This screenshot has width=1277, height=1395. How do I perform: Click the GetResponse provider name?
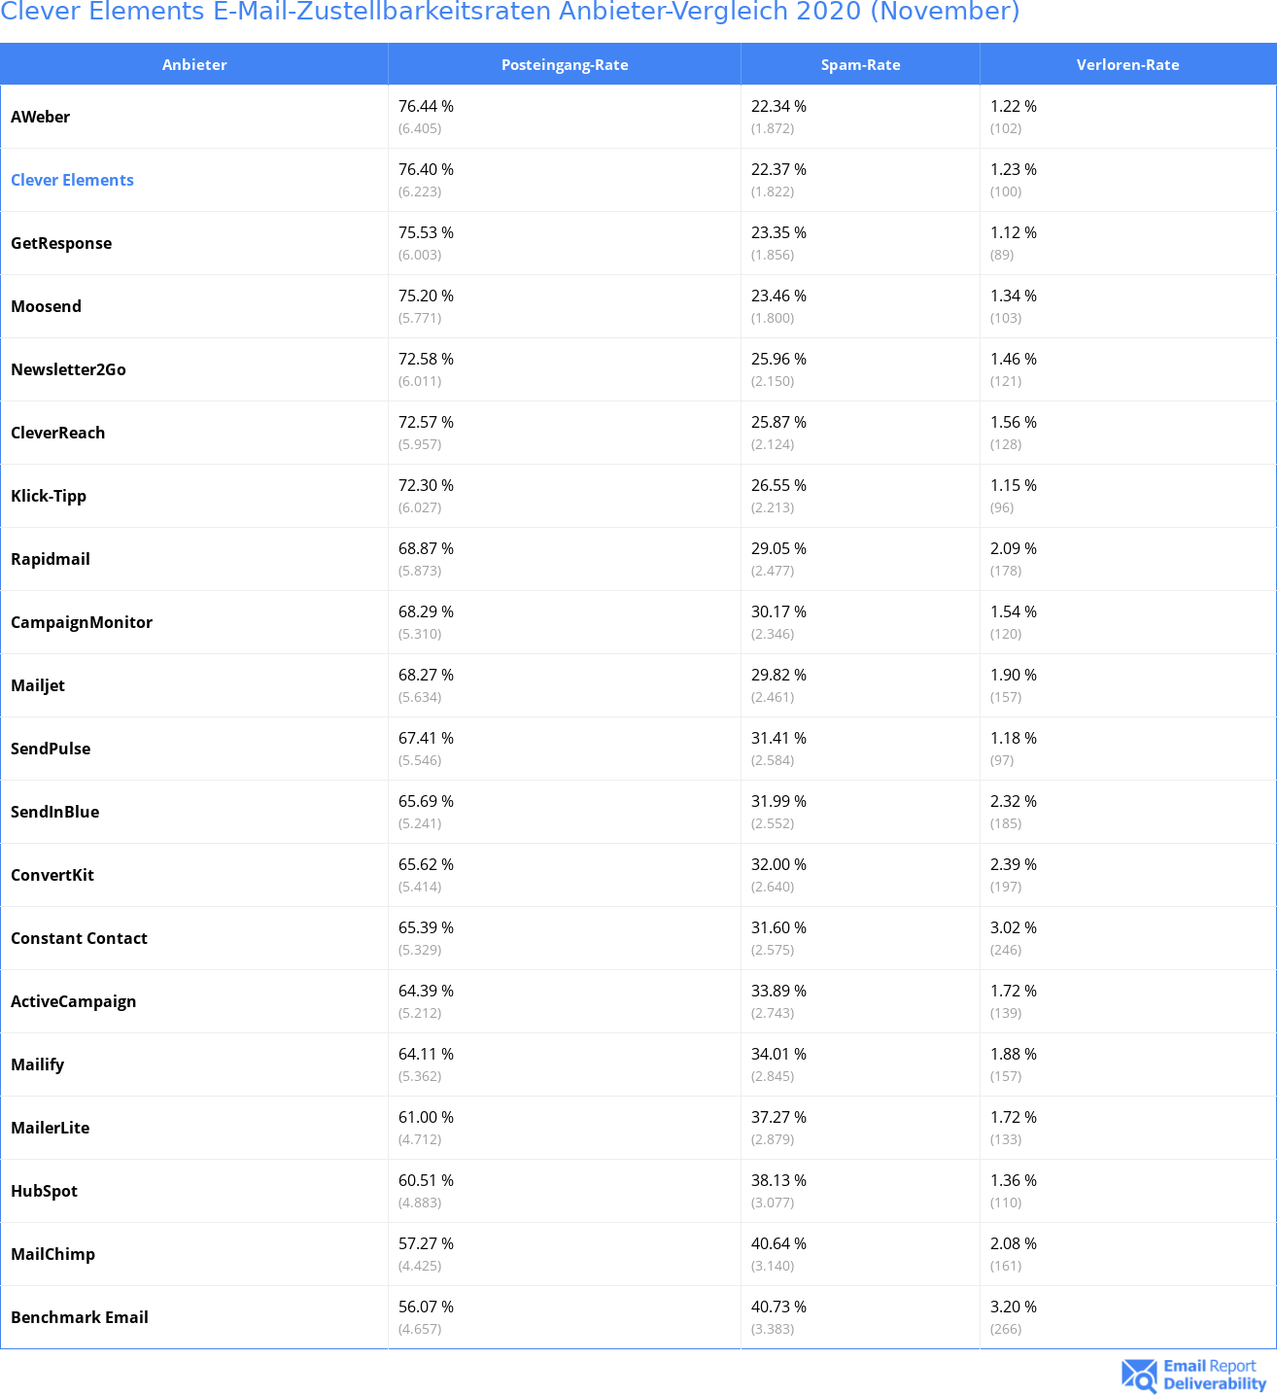61,243
